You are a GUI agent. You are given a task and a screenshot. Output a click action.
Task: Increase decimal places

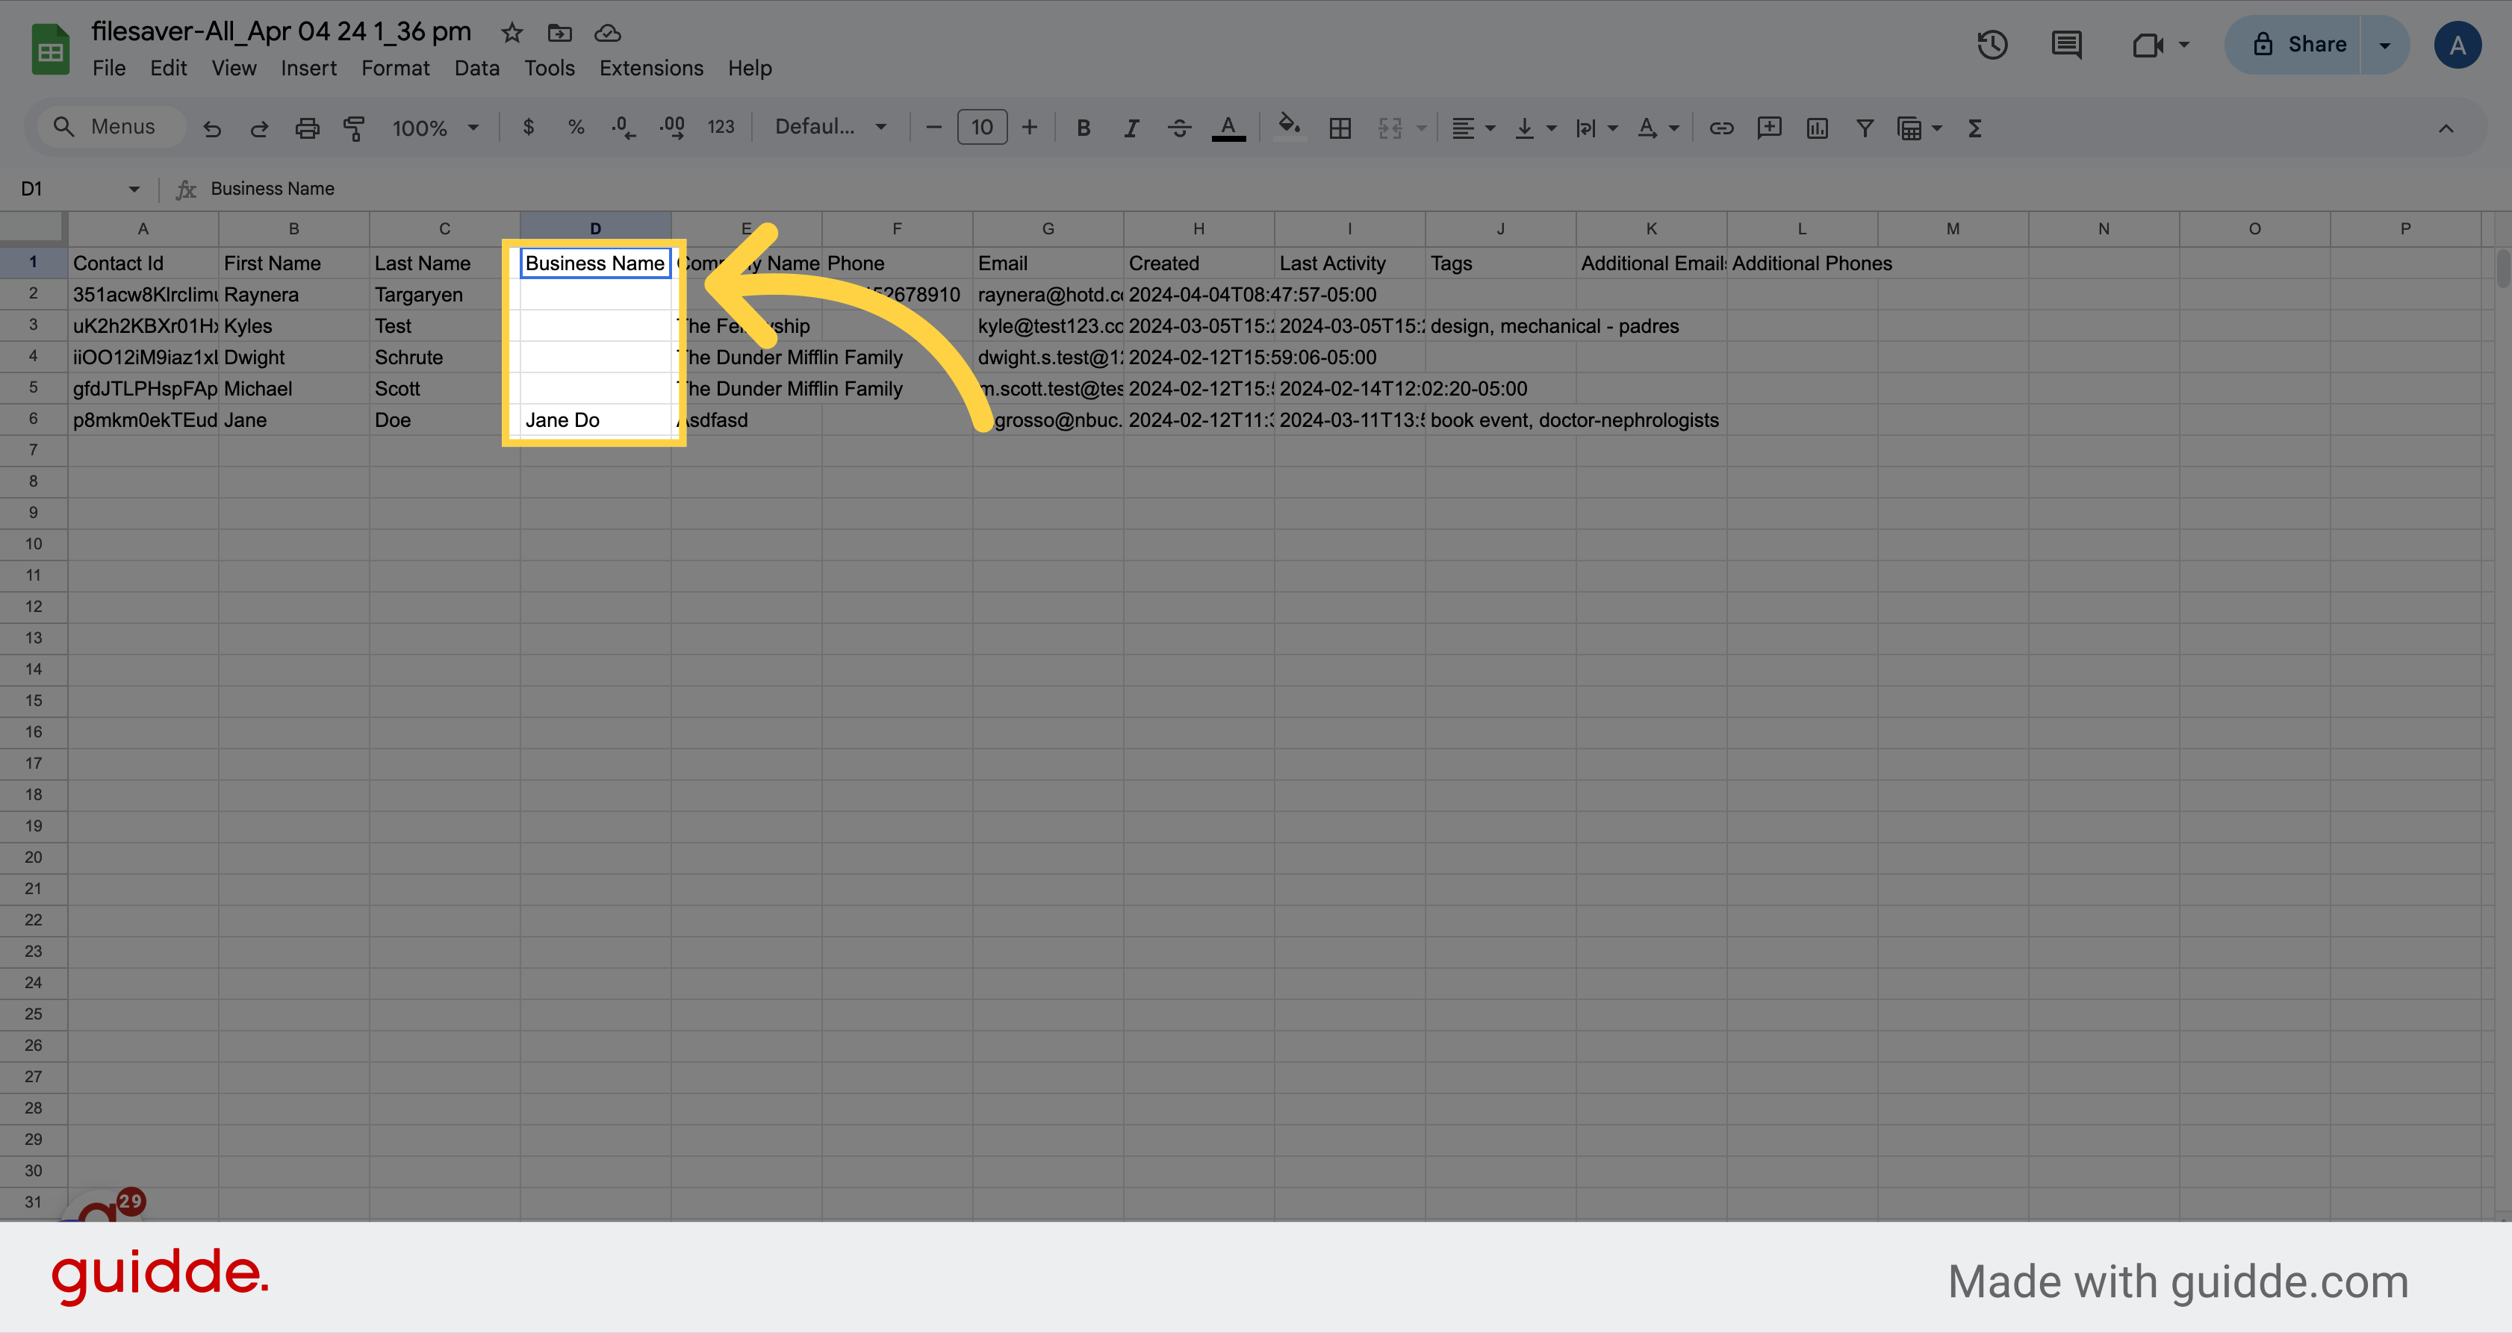(x=672, y=128)
